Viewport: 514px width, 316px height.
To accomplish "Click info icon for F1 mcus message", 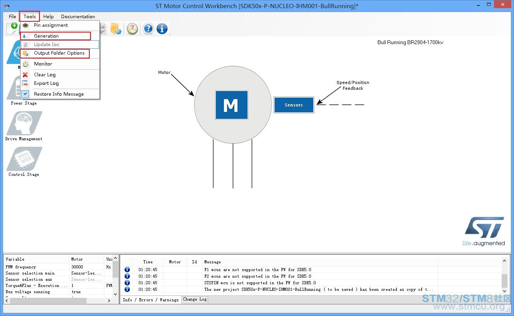I will point(127,270).
